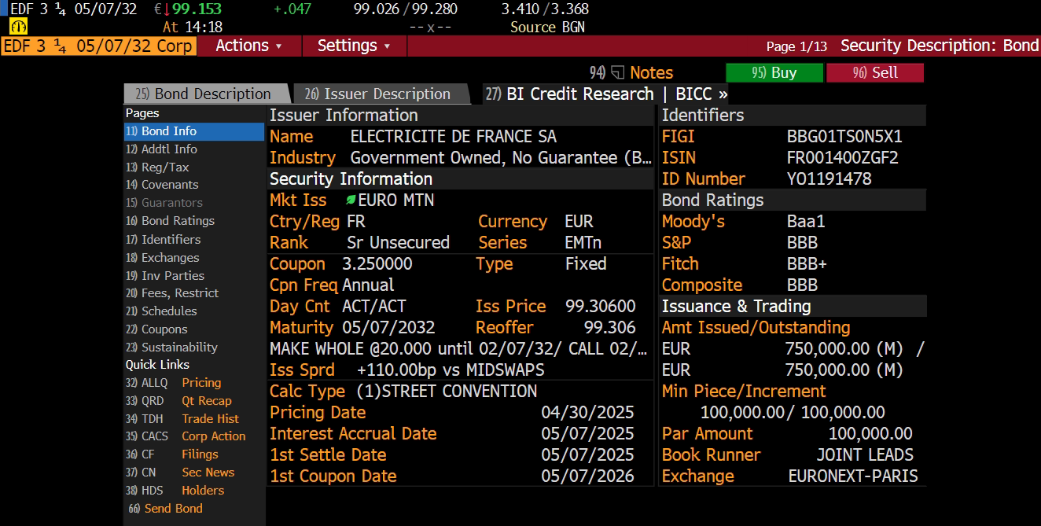Select Bond Info page in sidebar
This screenshot has height=526, width=1041.
click(194, 131)
